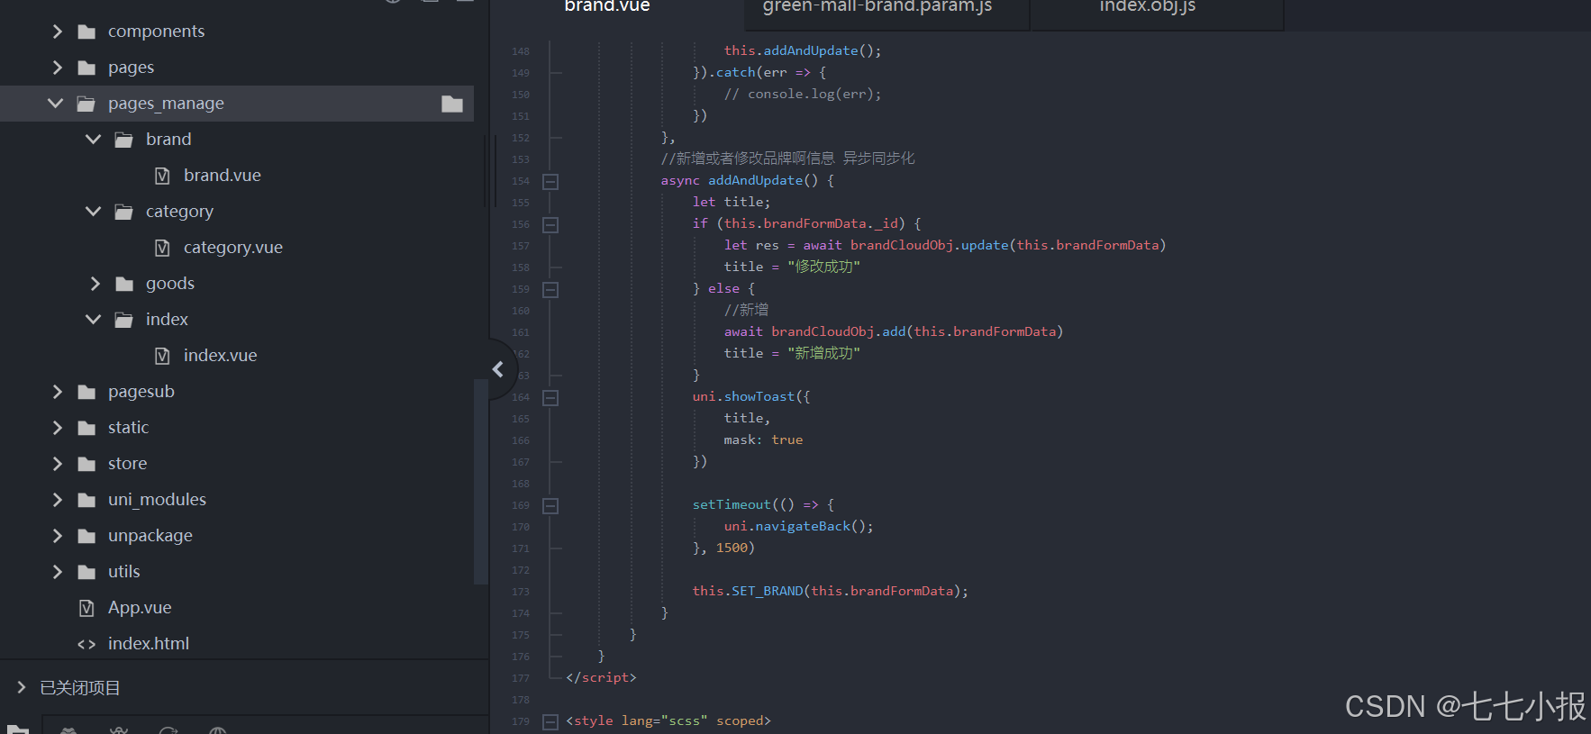Collapse the pages_manage folder chevron
The image size is (1591, 734).
pos(56,104)
